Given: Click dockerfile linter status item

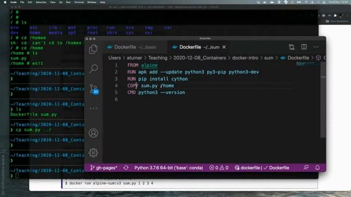Looking at the screenshot, I should [247, 168].
